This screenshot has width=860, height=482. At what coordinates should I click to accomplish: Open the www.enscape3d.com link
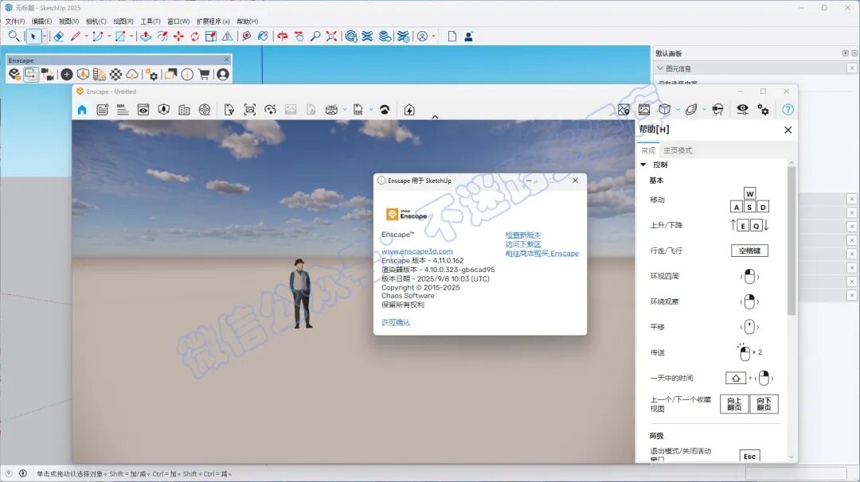[416, 251]
